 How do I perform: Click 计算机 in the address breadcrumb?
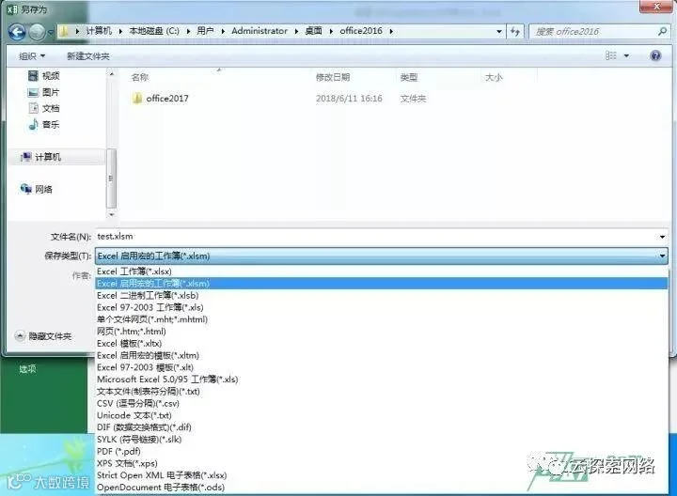(99, 31)
